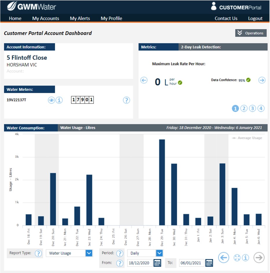Open My Accounts menu item
The height and width of the screenshot is (273, 270).
click(45, 18)
